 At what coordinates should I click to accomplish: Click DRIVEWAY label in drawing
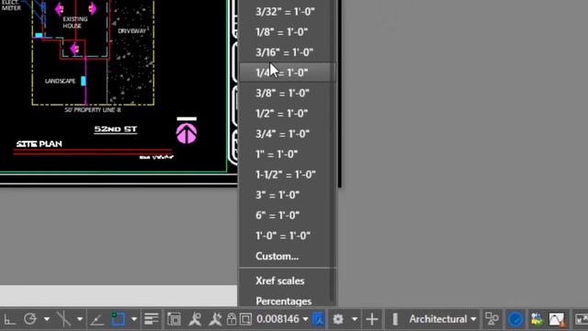[x=132, y=30]
